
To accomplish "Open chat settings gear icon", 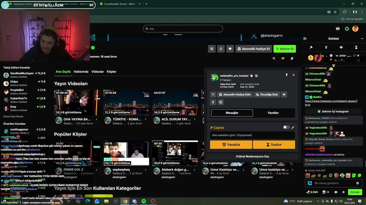I will [343, 192].
